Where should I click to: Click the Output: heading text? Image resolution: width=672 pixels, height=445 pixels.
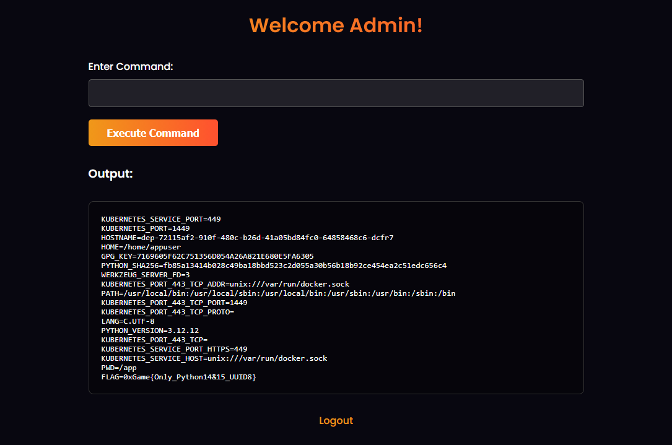[111, 174]
